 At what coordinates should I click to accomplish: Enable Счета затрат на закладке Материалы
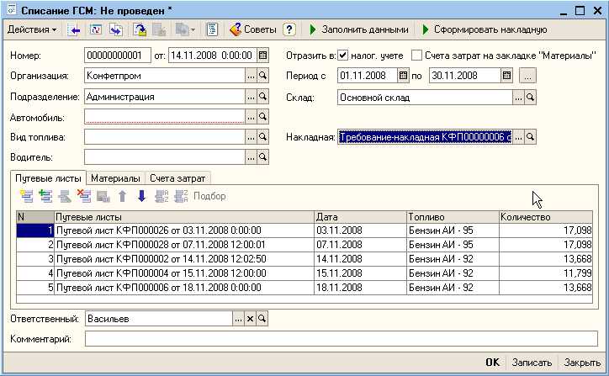(x=418, y=56)
